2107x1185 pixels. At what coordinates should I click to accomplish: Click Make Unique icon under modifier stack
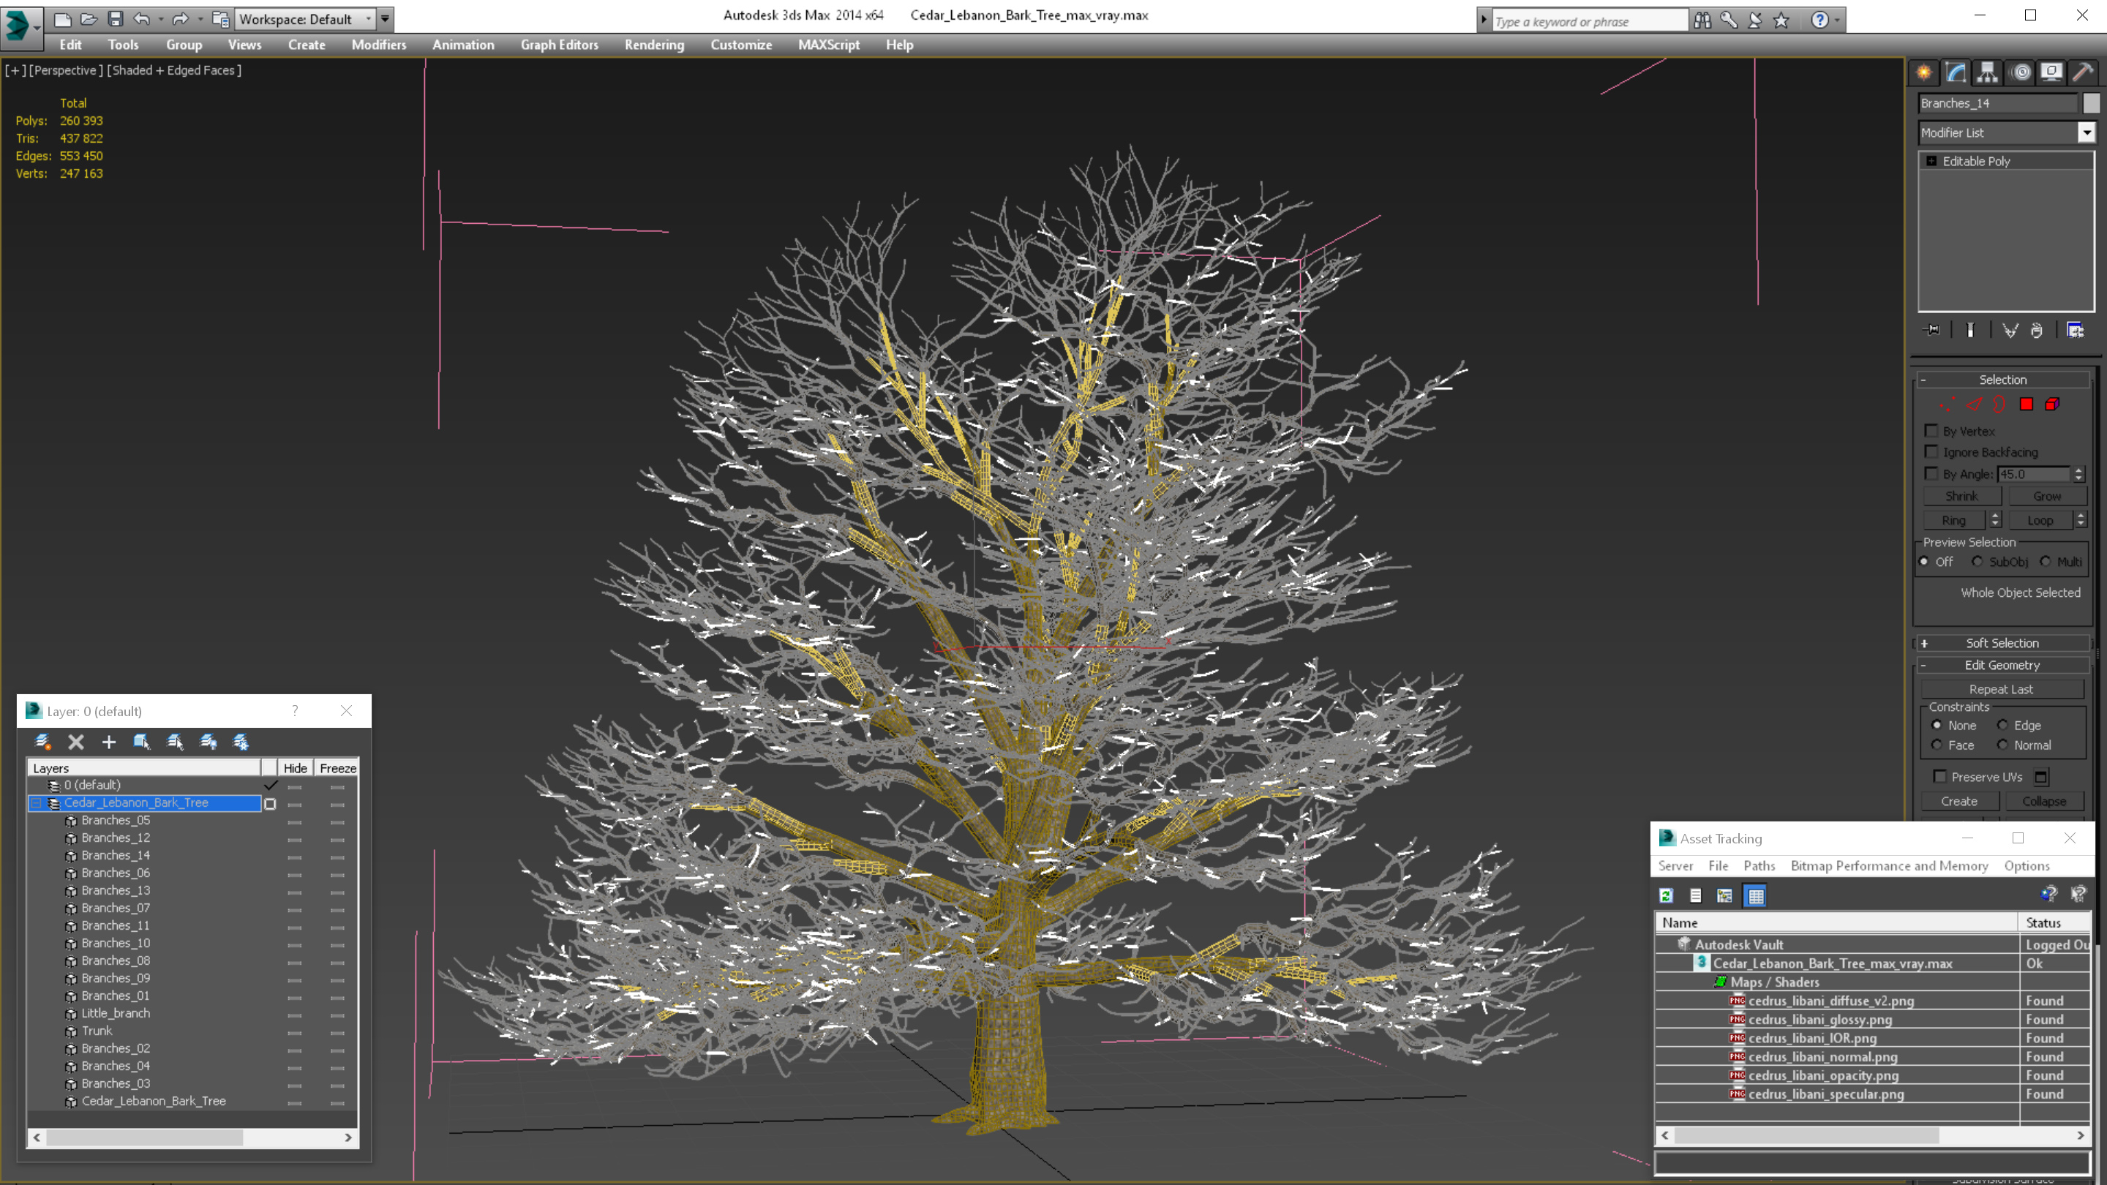click(x=2010, y=331)
